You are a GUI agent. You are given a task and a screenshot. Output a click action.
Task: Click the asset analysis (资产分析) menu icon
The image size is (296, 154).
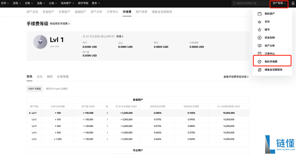point(259,46)
